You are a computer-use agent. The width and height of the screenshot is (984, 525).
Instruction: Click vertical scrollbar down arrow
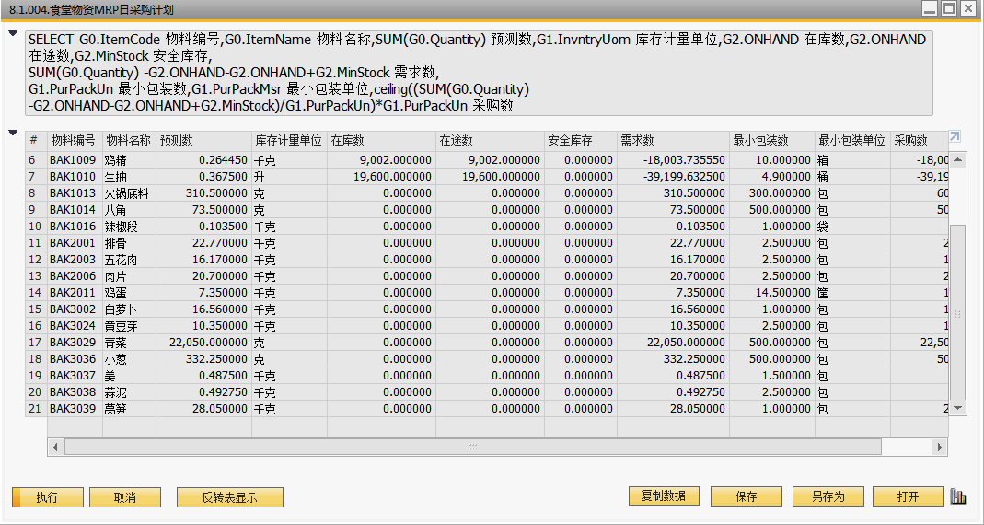click(x=958, y=407)
